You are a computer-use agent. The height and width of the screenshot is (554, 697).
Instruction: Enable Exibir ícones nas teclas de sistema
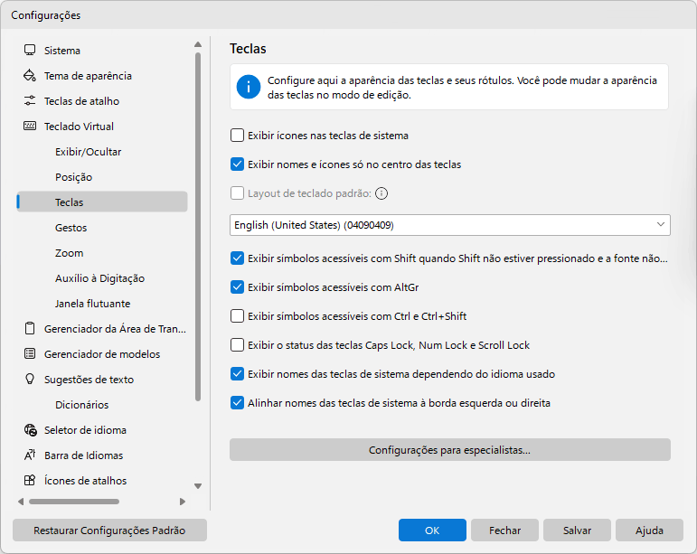click(238, 135)
